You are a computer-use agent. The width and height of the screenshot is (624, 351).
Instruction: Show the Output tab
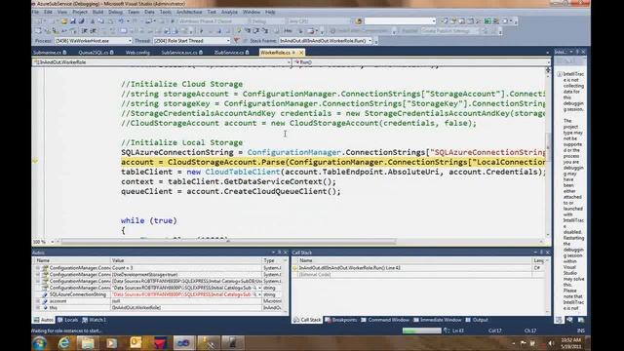click(477, 320)
